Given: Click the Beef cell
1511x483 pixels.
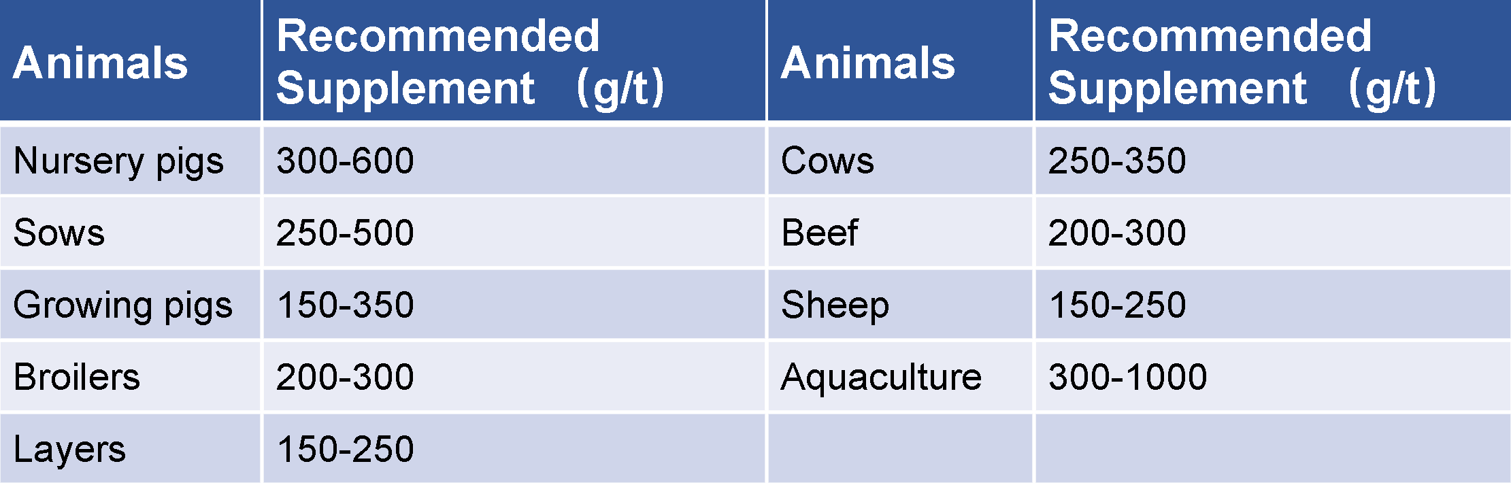Looking at the screenshot, I should 900,233.
